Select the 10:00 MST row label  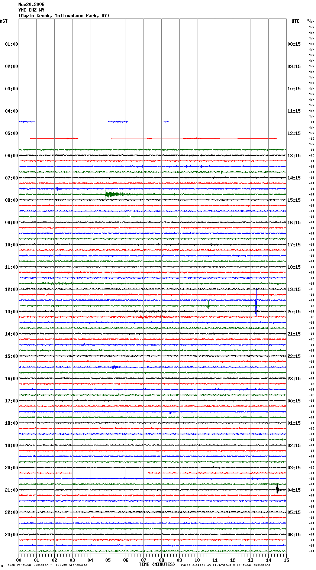coord(12,245)
